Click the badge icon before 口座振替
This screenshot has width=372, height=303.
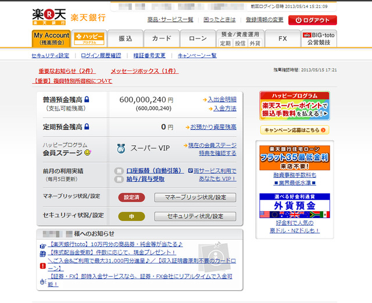click(119, 171)
